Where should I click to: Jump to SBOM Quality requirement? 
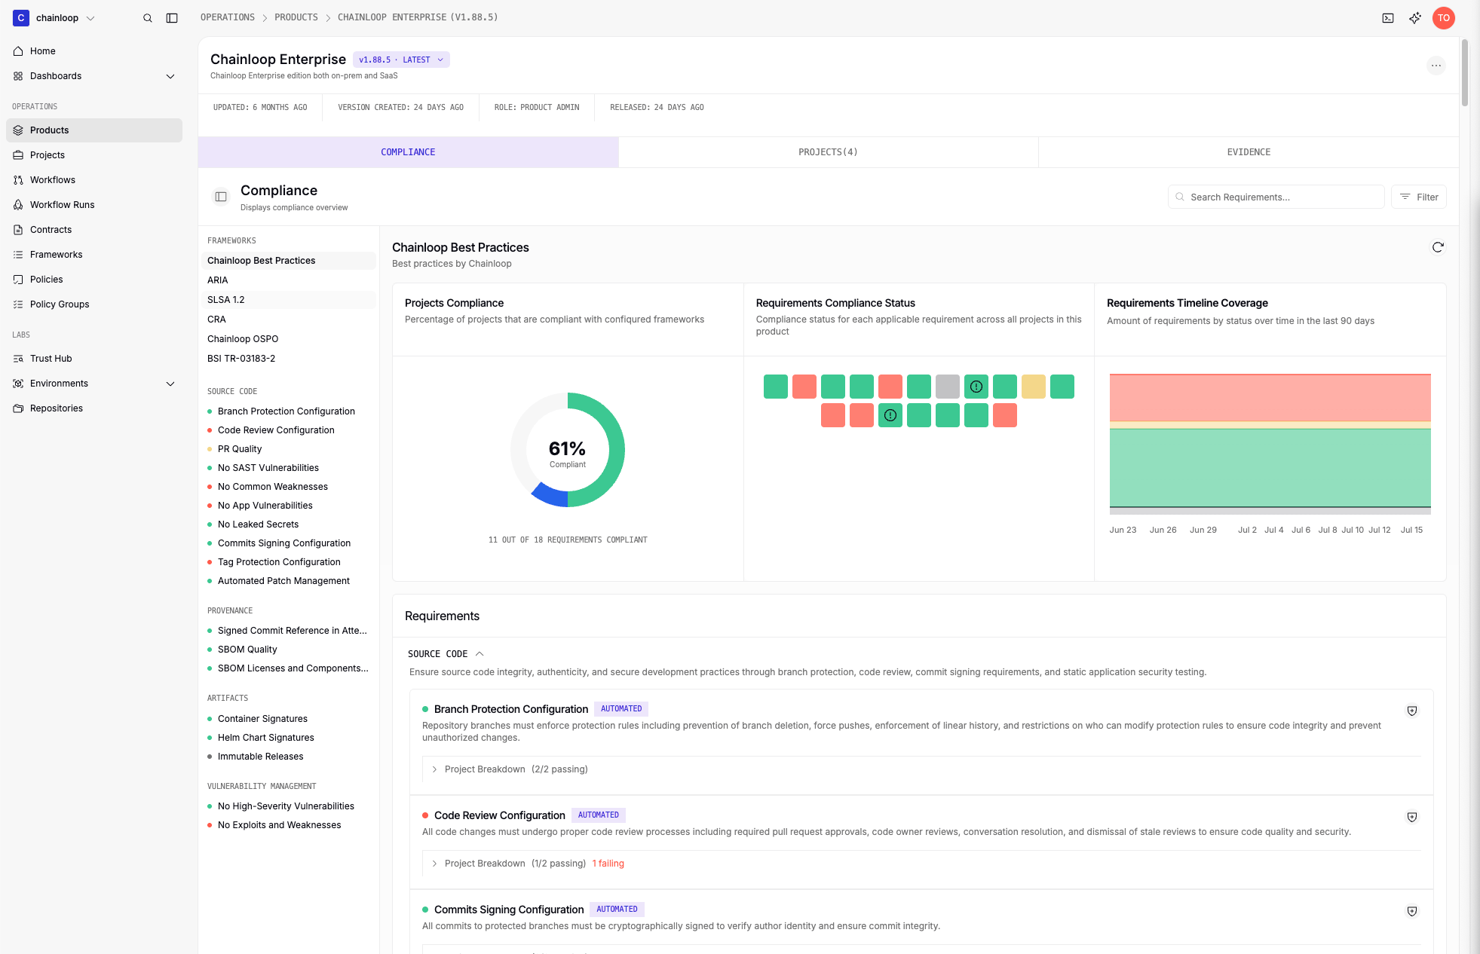(247, 650)
